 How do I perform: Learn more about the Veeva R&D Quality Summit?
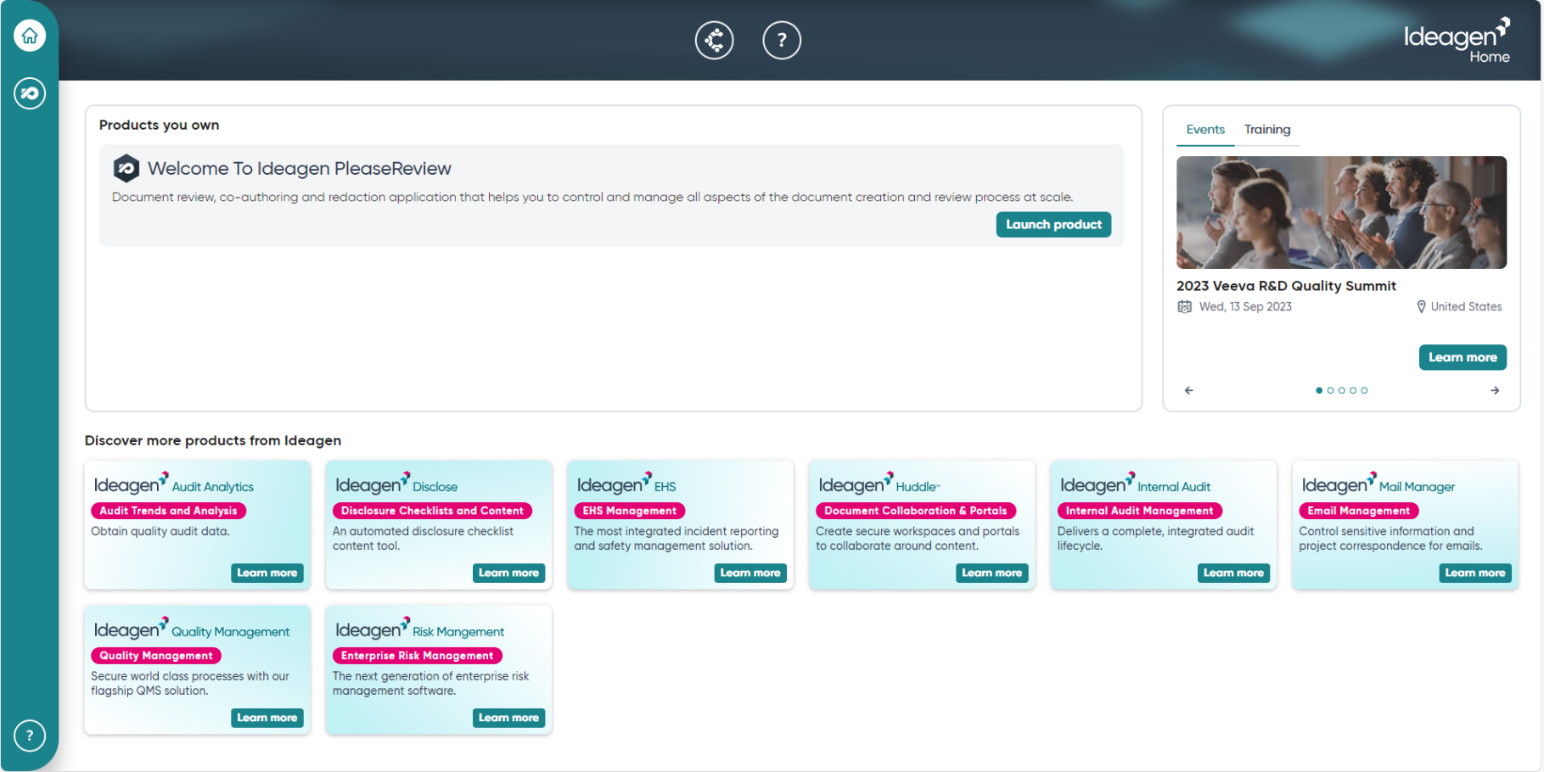pyautogui.click(x=1462, y=357)
